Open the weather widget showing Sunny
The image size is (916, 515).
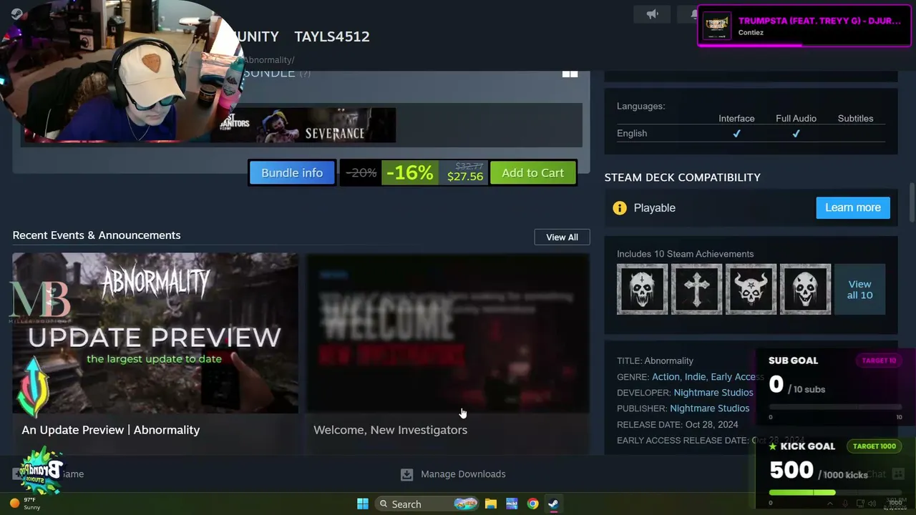pos(25,504)
